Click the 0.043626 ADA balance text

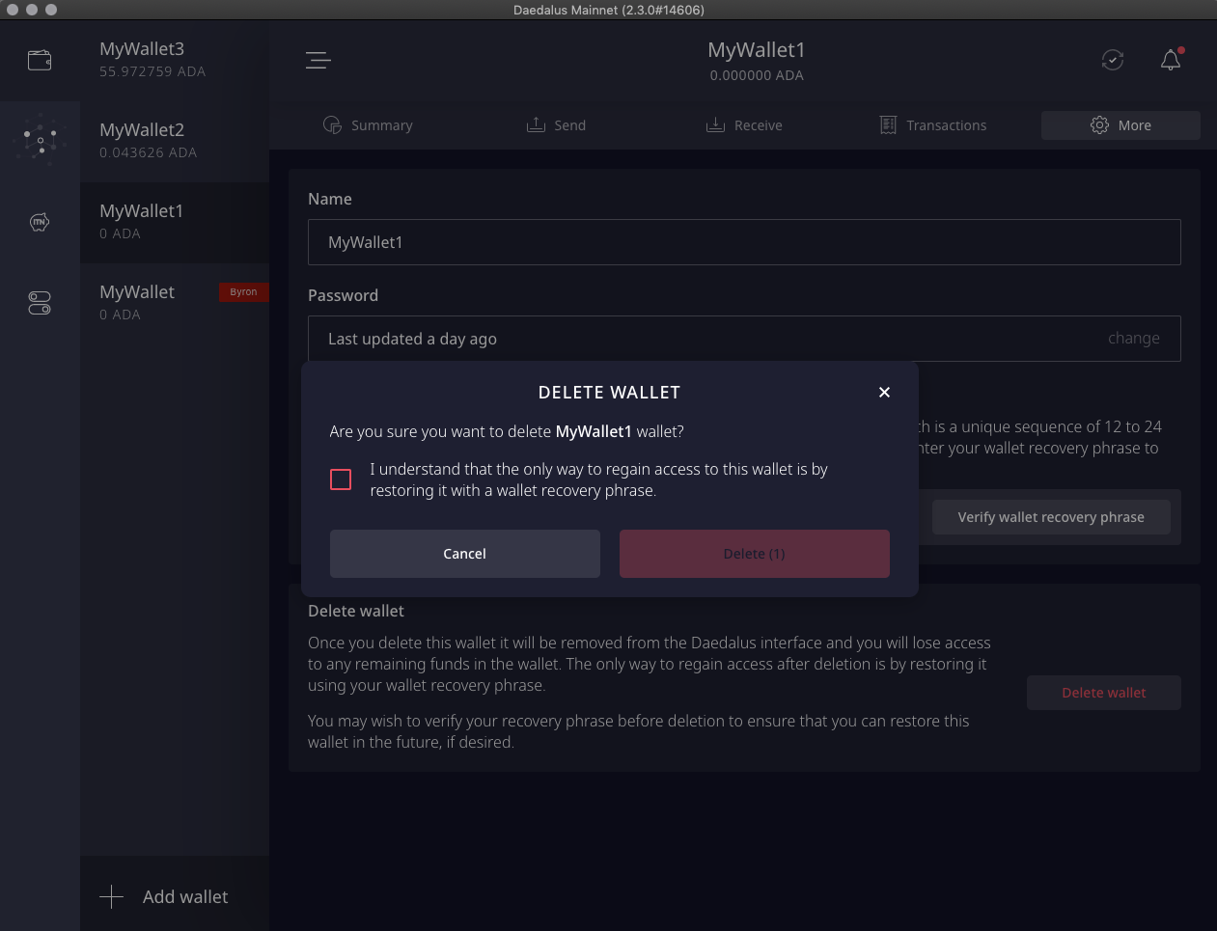click(x=149, y=152)
